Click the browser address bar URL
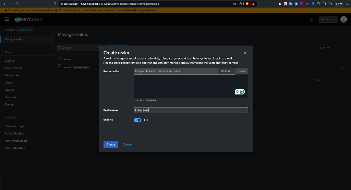Image resolution: width=351 pixels, height=190 pixels. pos(120,4)
